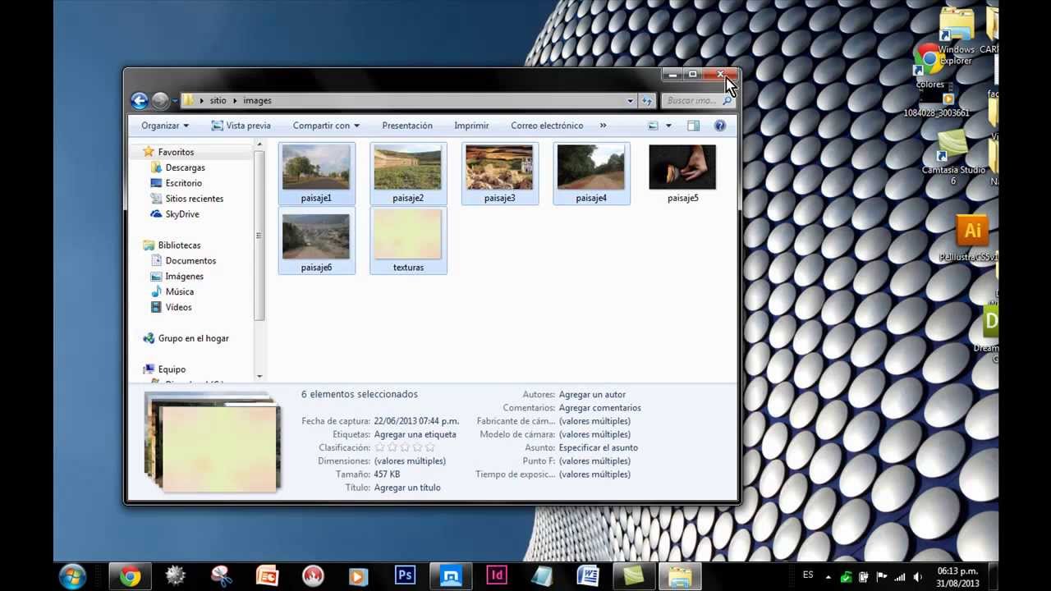Open the address bar history dropdown
1051x591 pixels.
pyautogui.click(x=630, y=100)
